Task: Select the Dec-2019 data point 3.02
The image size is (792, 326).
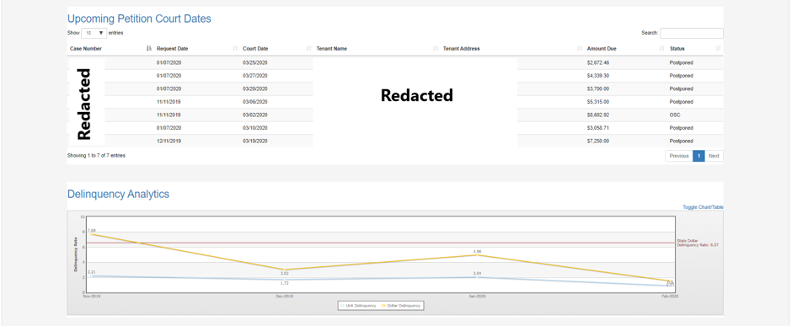Action: pyautogui.click(x=284, y=270)
